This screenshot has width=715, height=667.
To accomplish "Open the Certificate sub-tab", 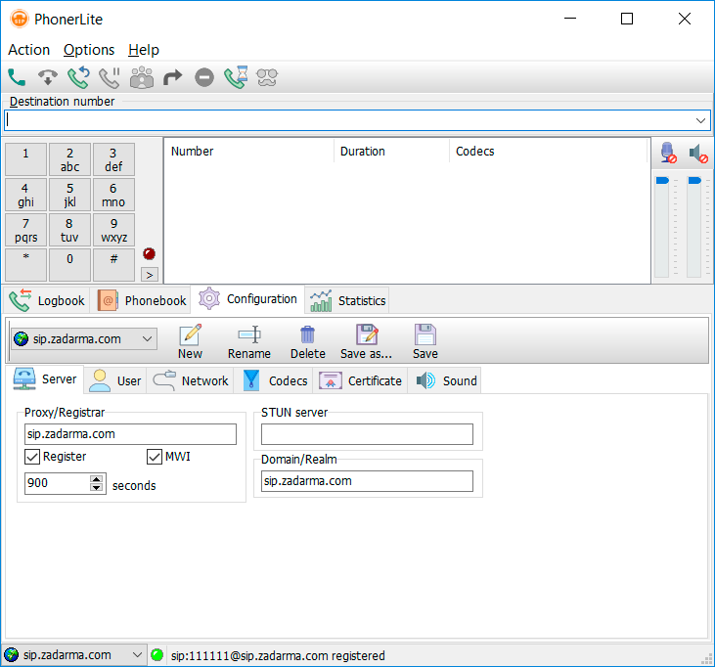I will pos(360,380).
